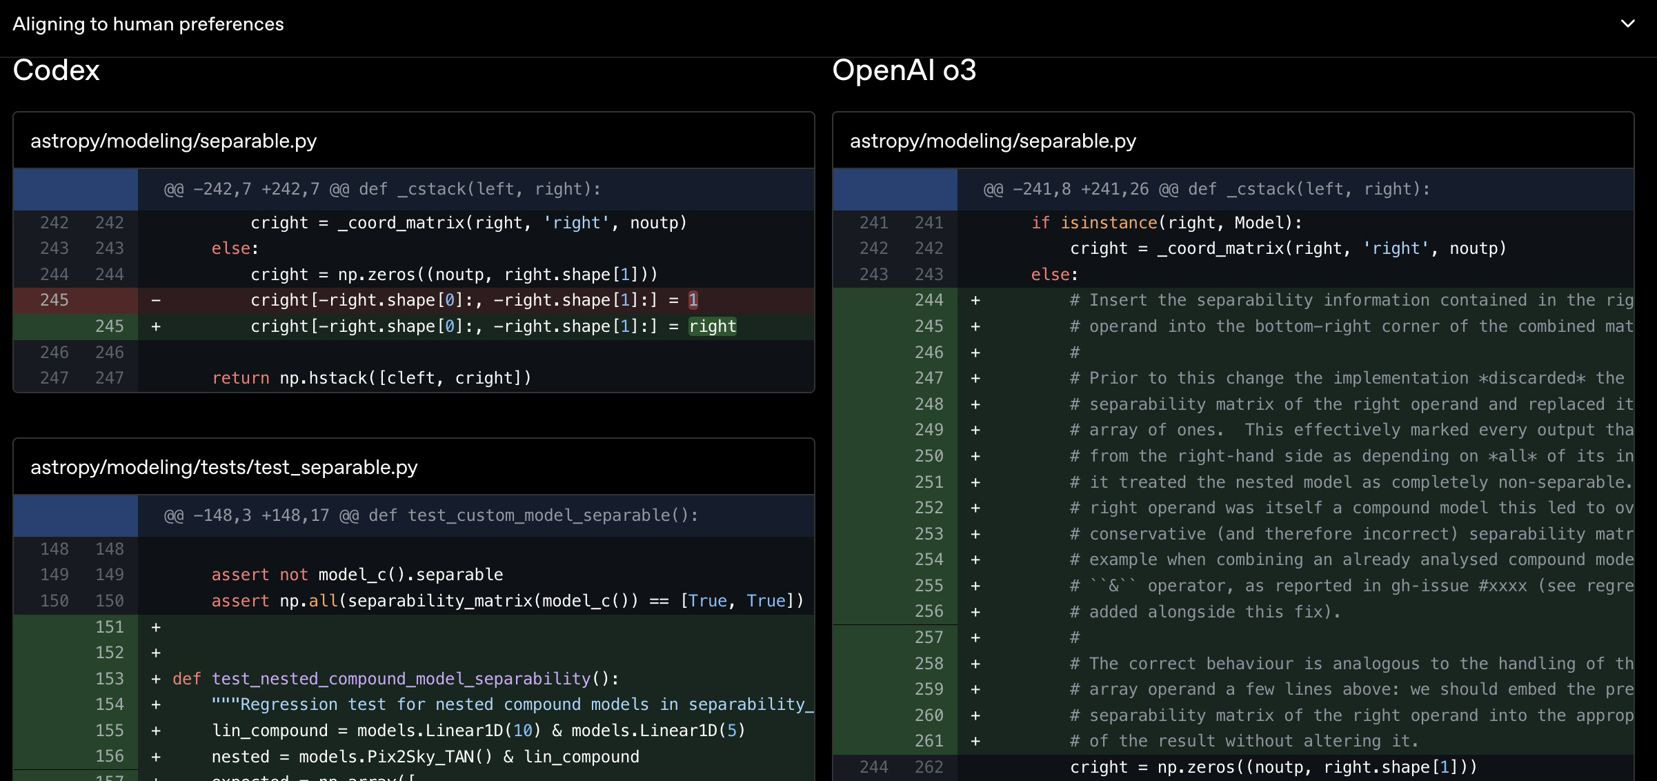Click comment '# separability matrix of the right operand and replaced'

point(1351,404)
